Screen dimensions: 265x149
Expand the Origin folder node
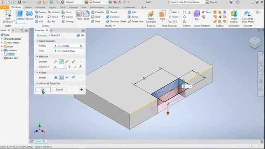click(2, 46)
